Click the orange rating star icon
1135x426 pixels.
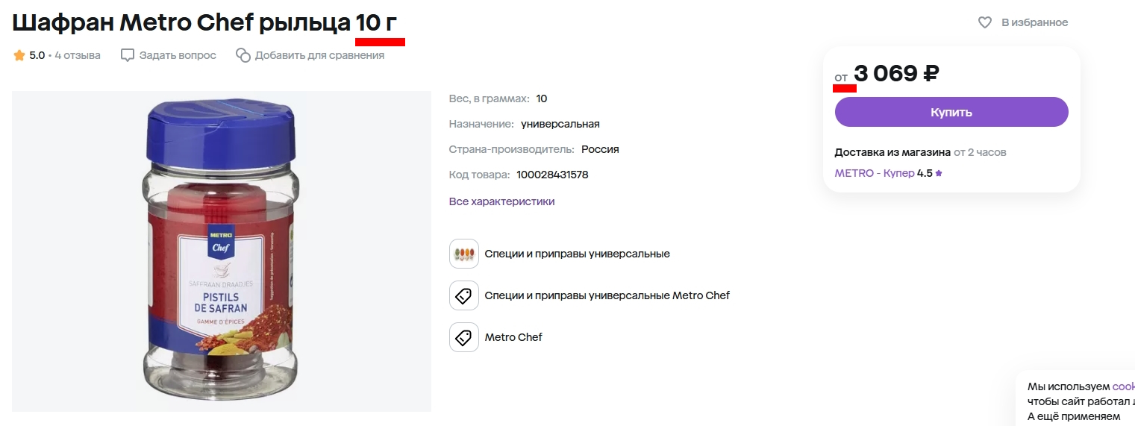(19, 55)
